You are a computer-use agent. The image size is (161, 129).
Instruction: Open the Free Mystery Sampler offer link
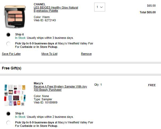(60, 88)
